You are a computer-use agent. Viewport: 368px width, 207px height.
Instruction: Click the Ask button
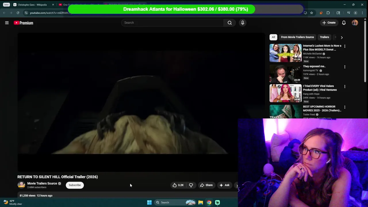pyautogui.click(x=224, y=185)
